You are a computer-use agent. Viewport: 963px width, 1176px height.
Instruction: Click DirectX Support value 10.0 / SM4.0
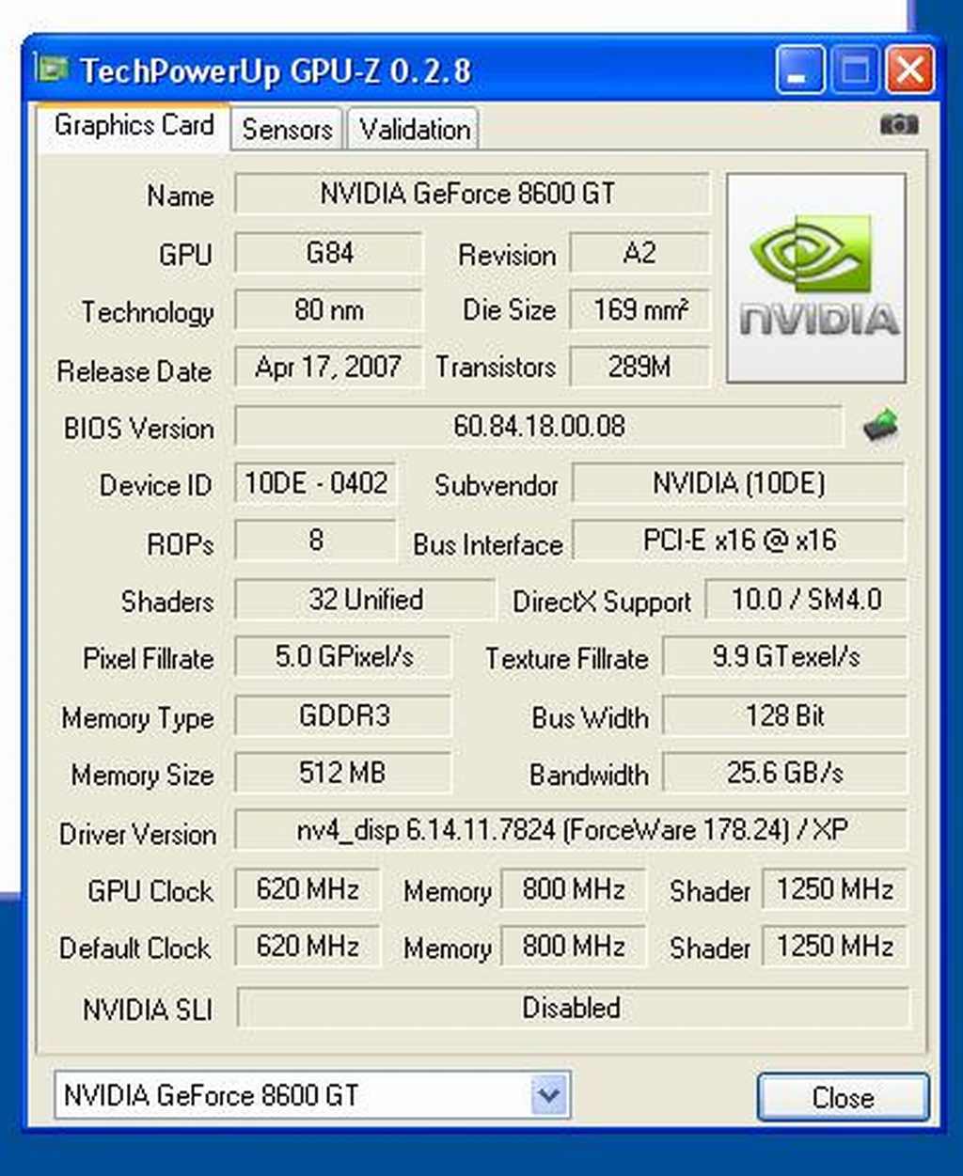click(x=806, y=600)
